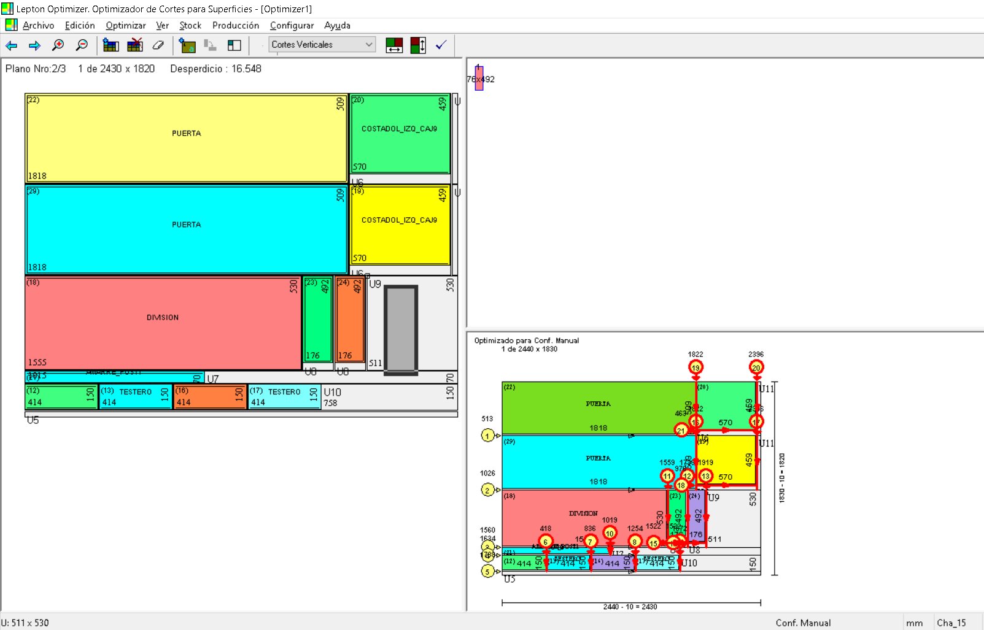Click the delete table icon with red X
Viewport: 984px width, 630px height.
134,45
